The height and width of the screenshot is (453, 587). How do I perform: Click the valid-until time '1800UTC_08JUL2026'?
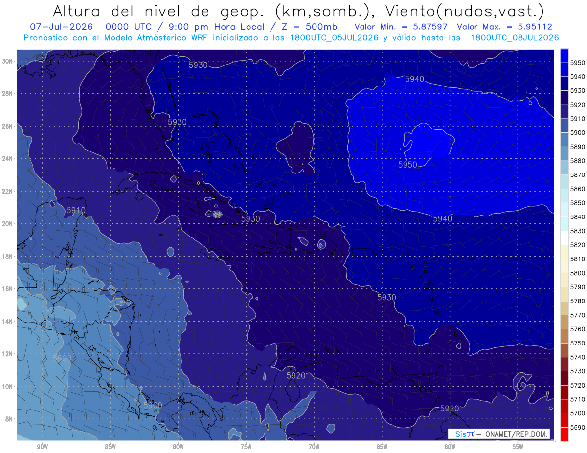pos(515,37)
